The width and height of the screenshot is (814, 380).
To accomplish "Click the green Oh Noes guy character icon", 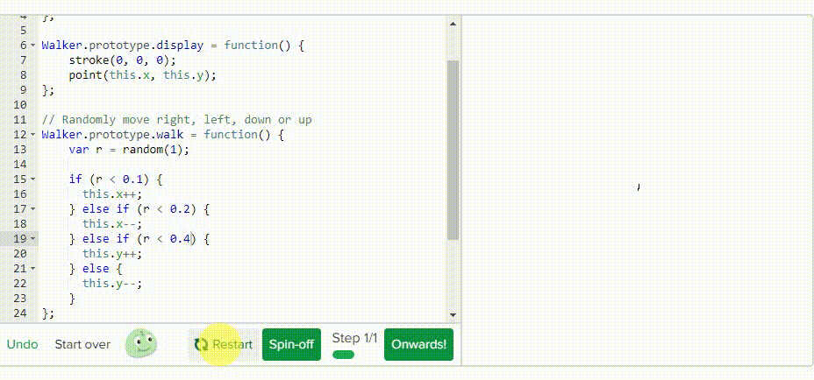I will pyautogui.click(x=142, y=344).
